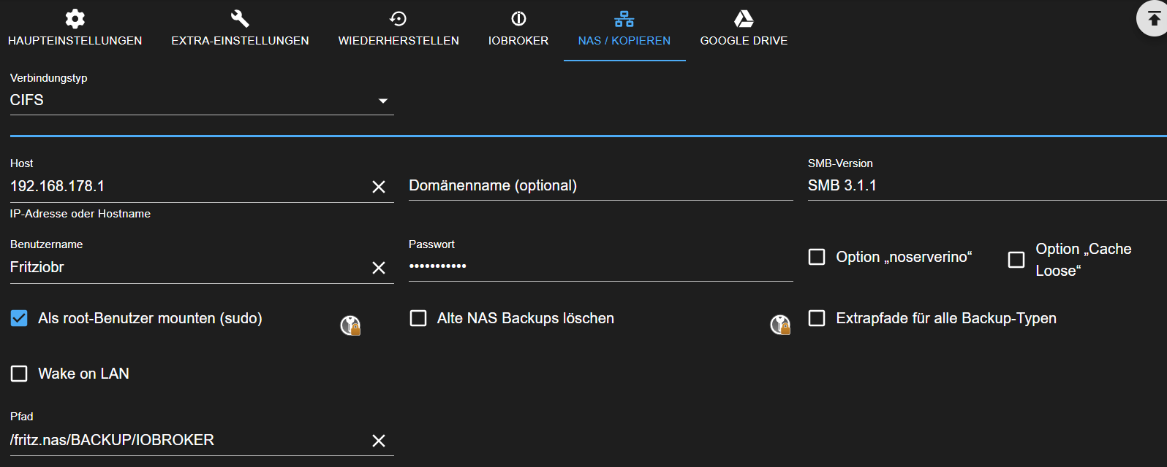Click the 'IP-Adresse oder Hostname' hint text
The height and width of the screenshot is (467, 1167).
click(80, 214)
